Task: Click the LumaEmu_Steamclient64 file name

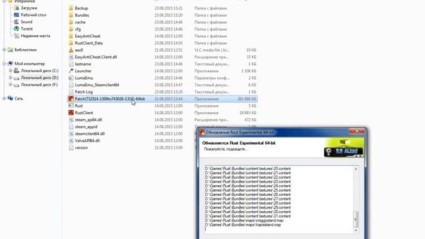Action: pos(97,85)
